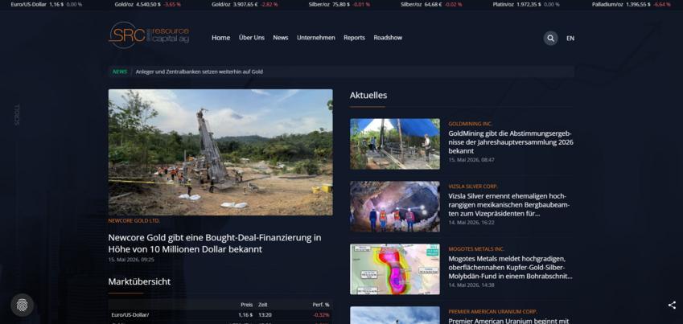Screen dimensions: 683x324
Task: Open the Roadshow menu item
Action: [388, 38]
